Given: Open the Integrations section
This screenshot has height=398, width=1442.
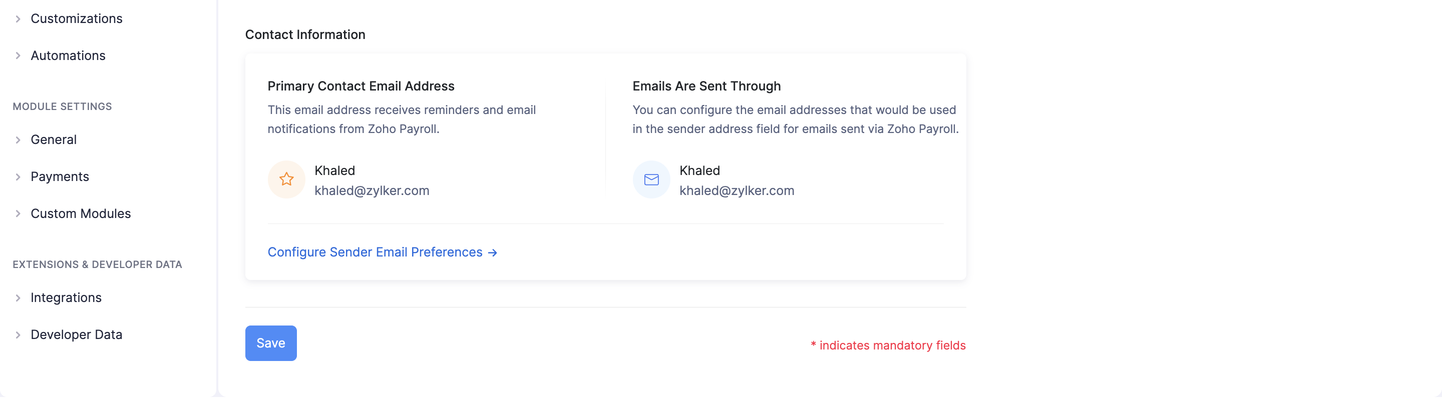Looking at the screenshot, I should click(66, 298).
